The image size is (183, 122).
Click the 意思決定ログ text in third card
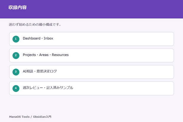pyautogui.click(x=47, y=71)
